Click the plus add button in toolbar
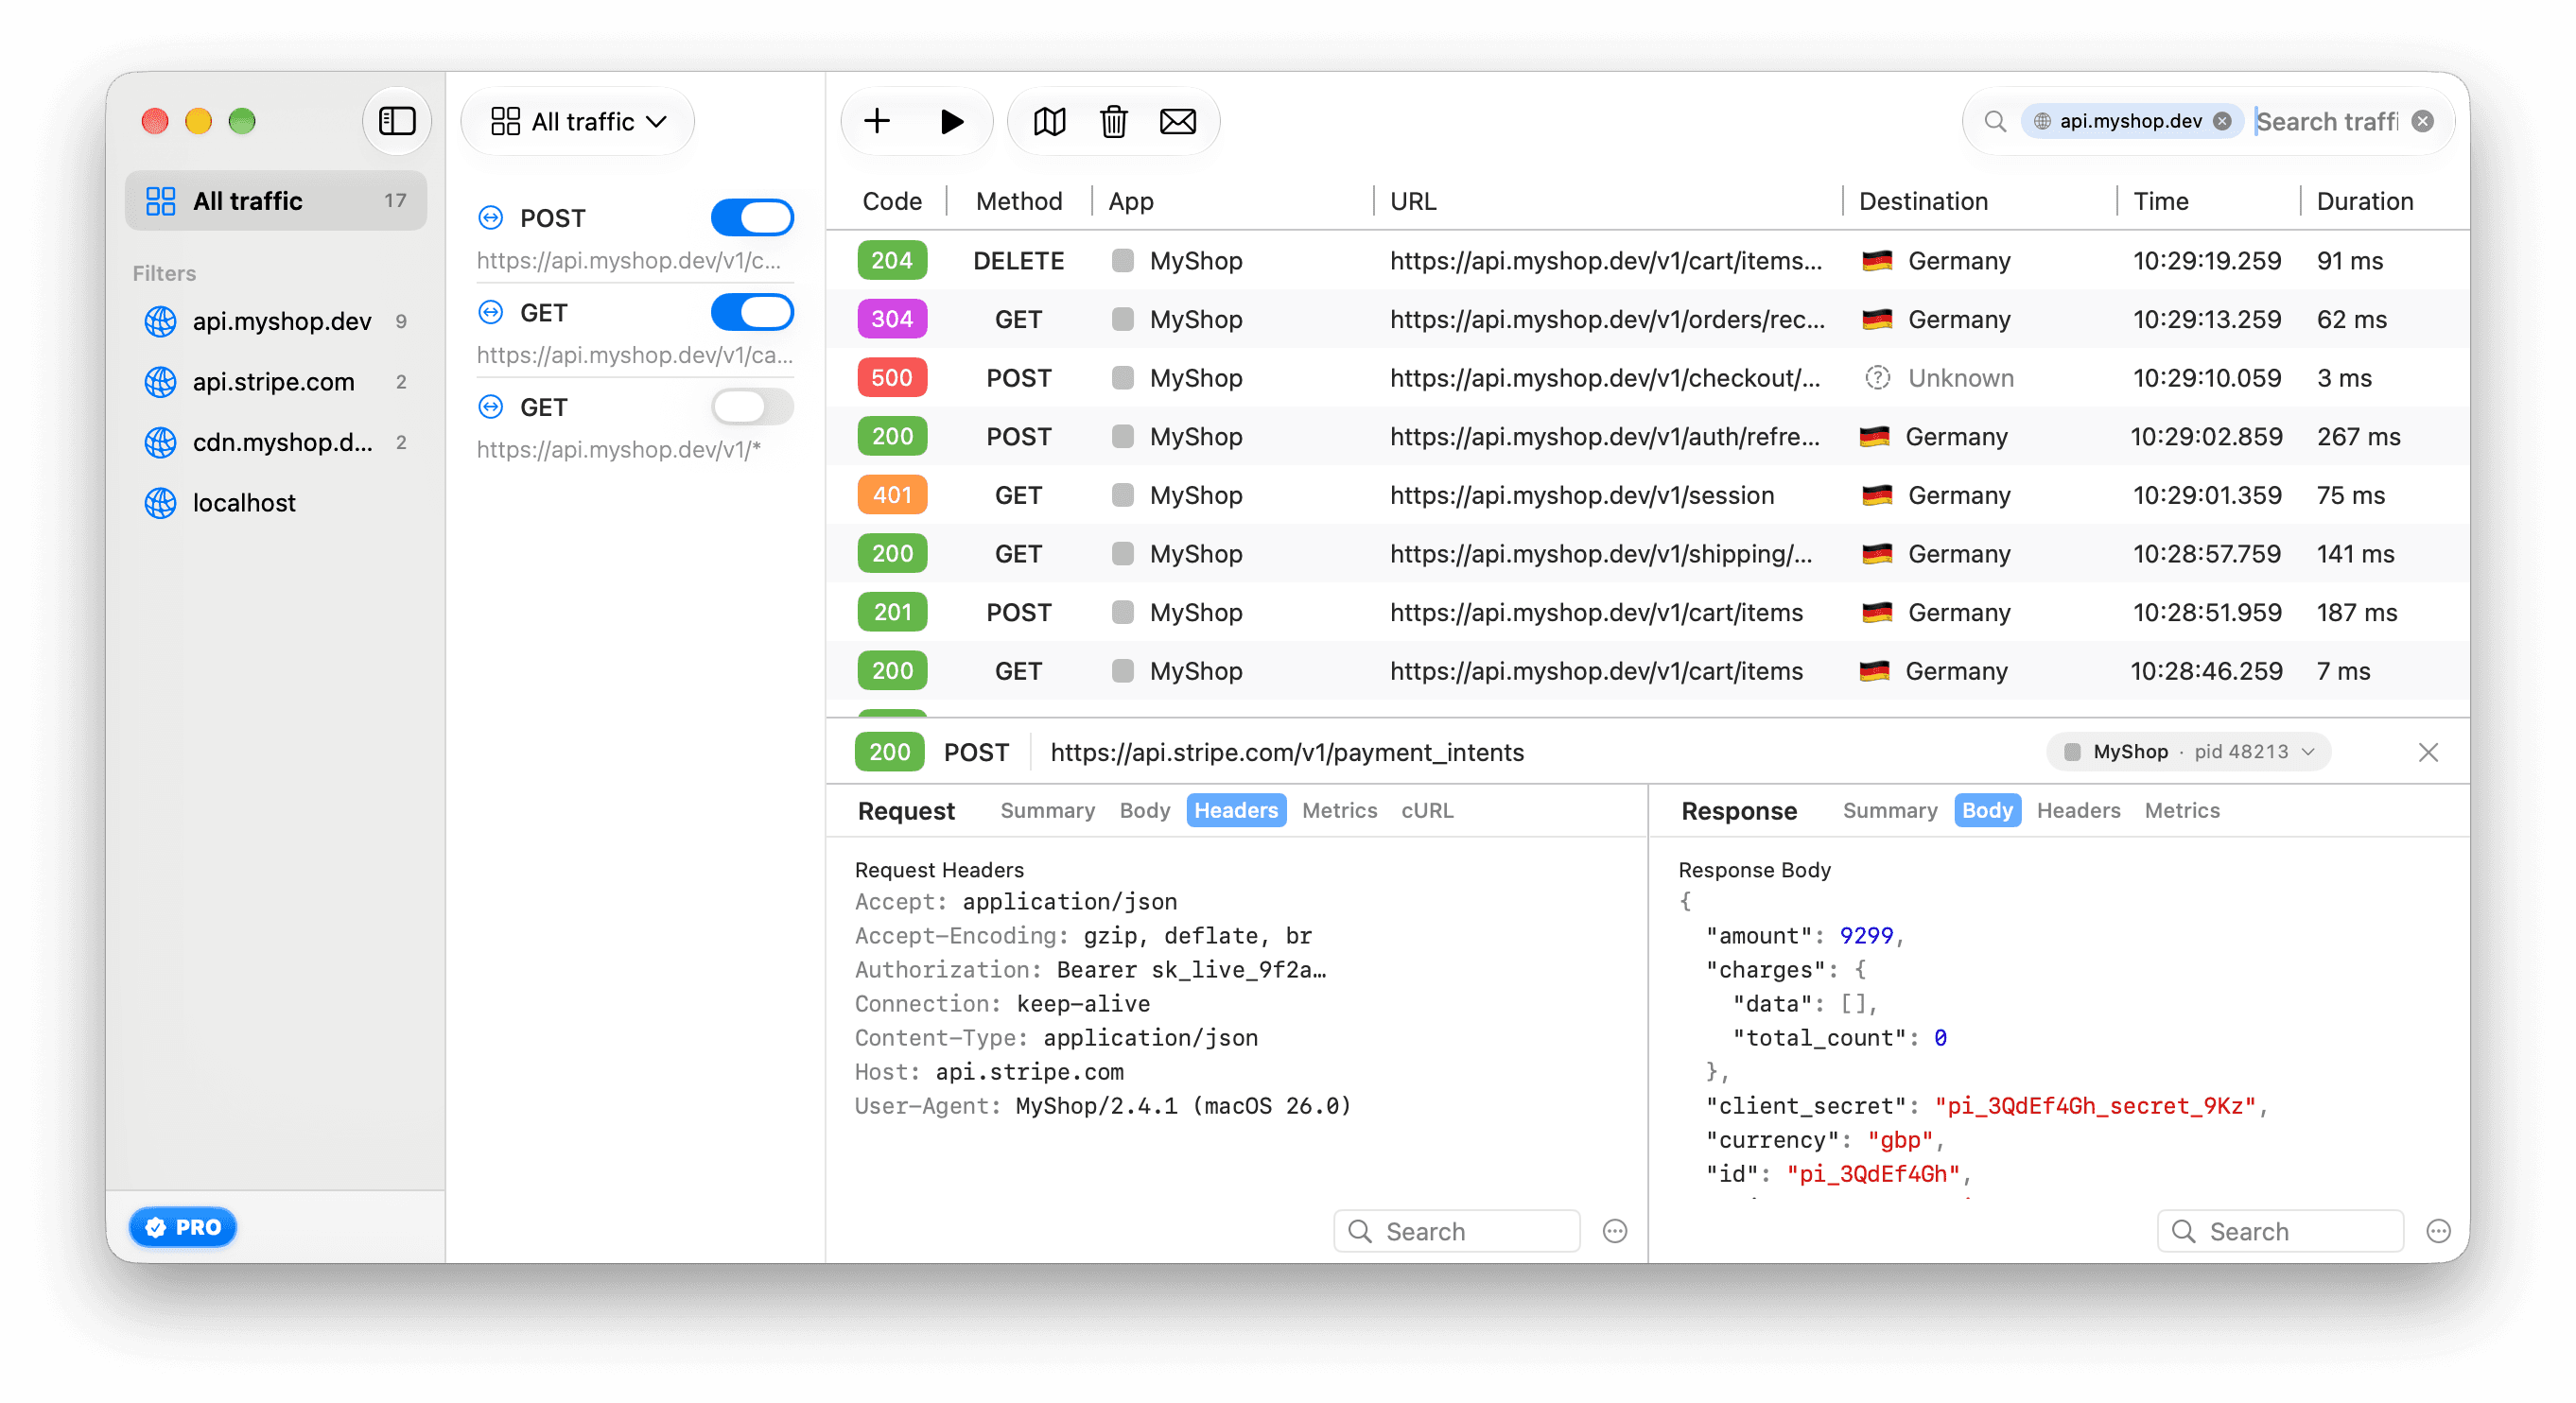Image resolution: width=2576 pixels, height=1403 pixels. click(877, 121)
